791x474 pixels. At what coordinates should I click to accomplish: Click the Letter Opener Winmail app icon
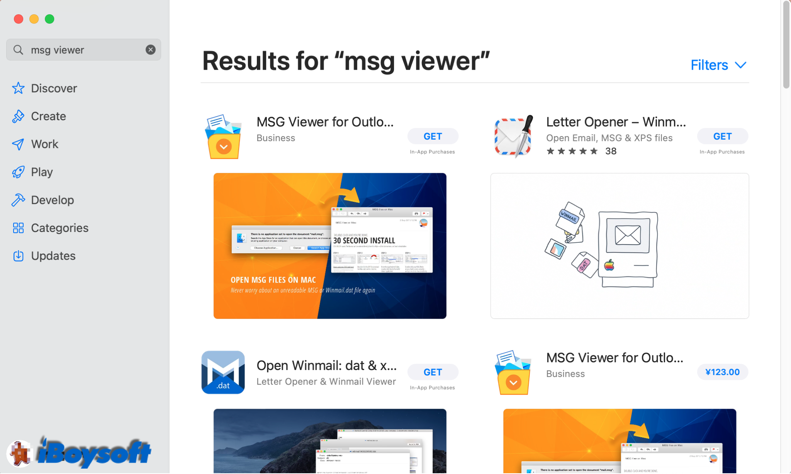pyautogui.click(x=514, y=135)
